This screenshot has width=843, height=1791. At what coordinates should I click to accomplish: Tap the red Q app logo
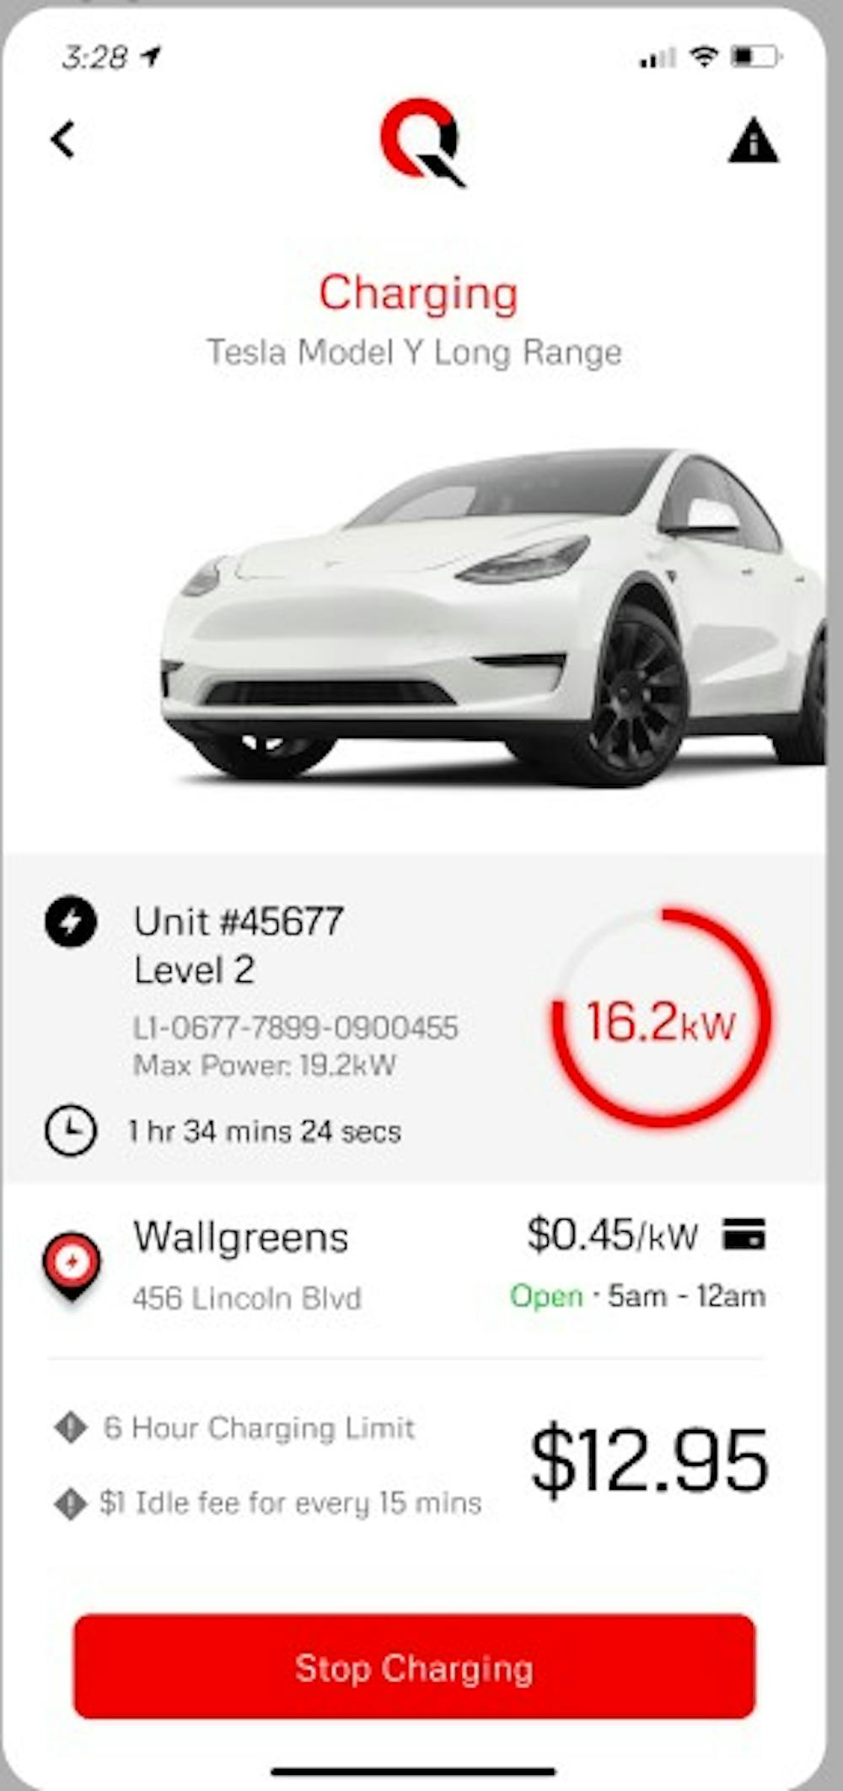click(421, 141)
